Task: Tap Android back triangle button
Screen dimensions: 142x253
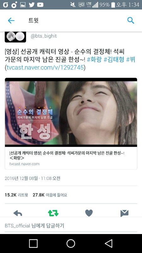Action: coord(109,244)
